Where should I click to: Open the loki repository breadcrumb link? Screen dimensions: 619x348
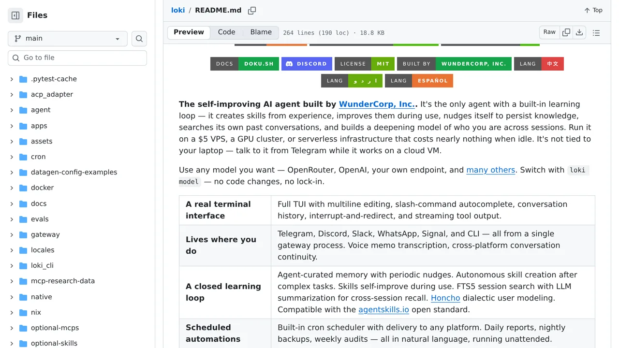pyautogui.click(x=178, y=10)
